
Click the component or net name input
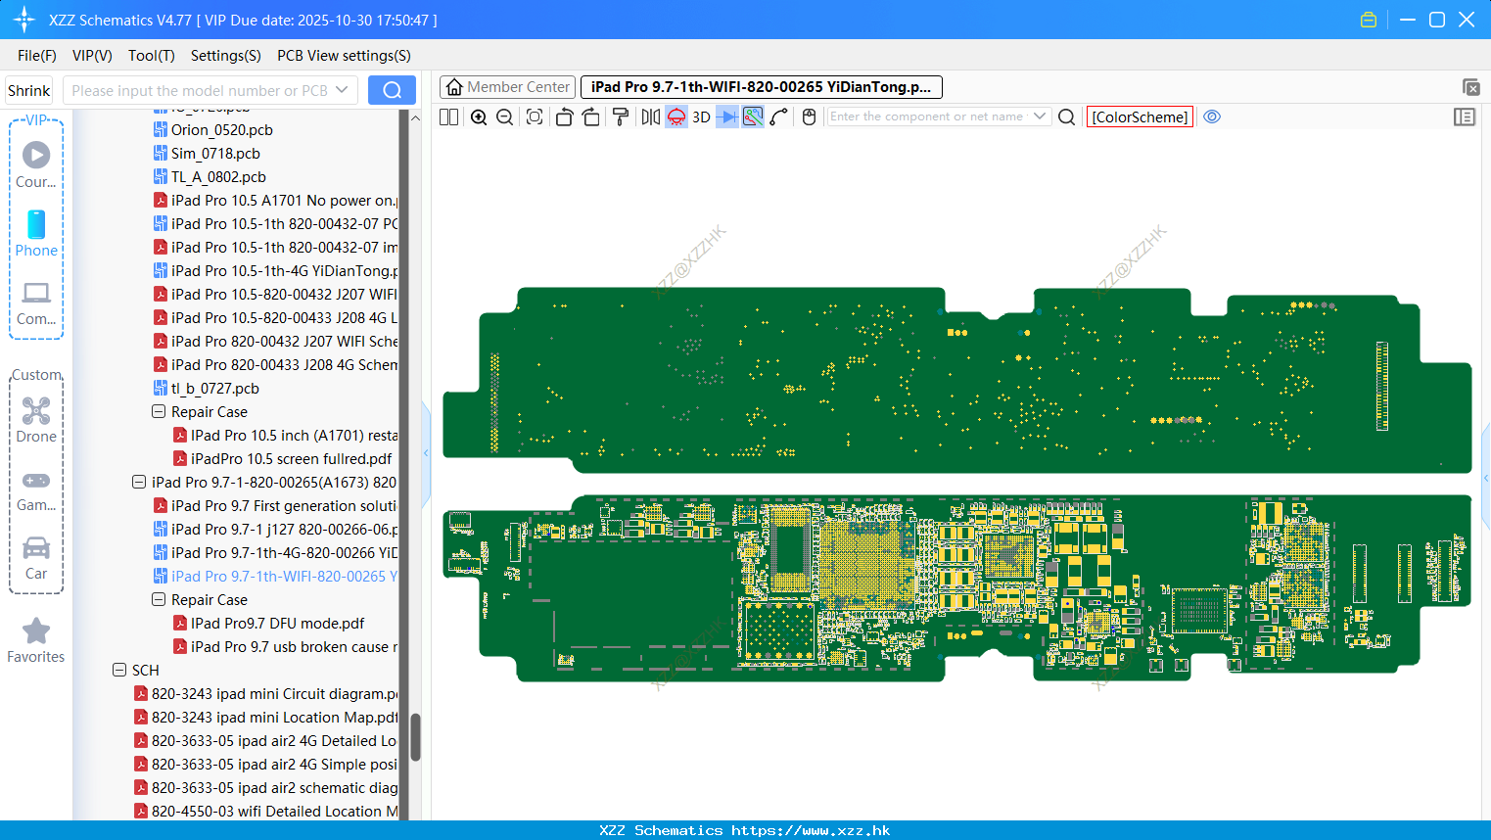click(x=928, y=117)
